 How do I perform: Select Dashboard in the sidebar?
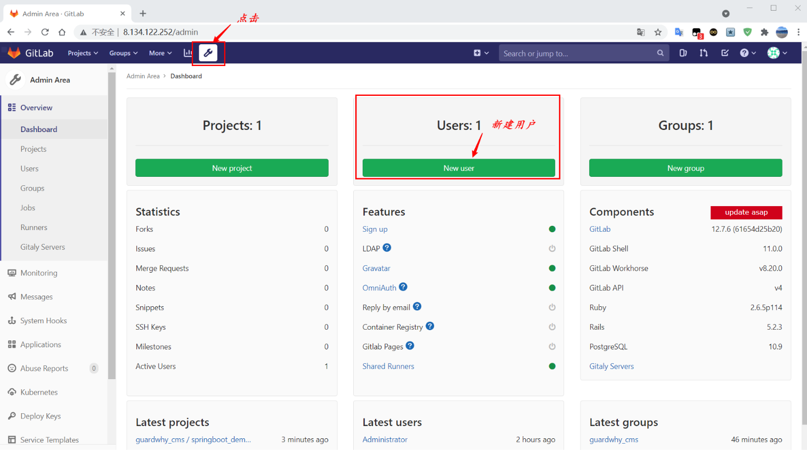click(x=54, y=129)
